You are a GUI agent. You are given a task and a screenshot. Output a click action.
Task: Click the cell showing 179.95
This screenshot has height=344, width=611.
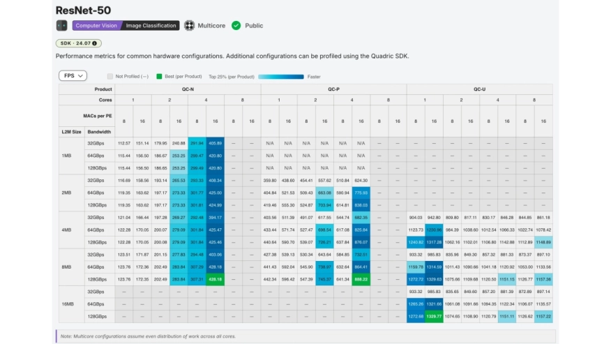(x=160, y=143)
